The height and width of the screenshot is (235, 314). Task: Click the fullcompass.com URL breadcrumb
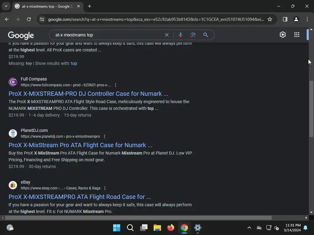[x=66, y=85]
